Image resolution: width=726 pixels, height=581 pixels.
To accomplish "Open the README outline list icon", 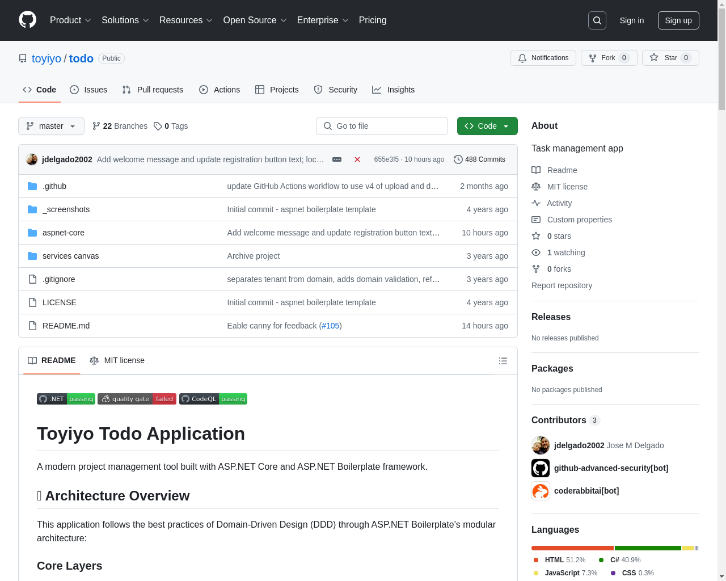I will (x=503, y=361).
